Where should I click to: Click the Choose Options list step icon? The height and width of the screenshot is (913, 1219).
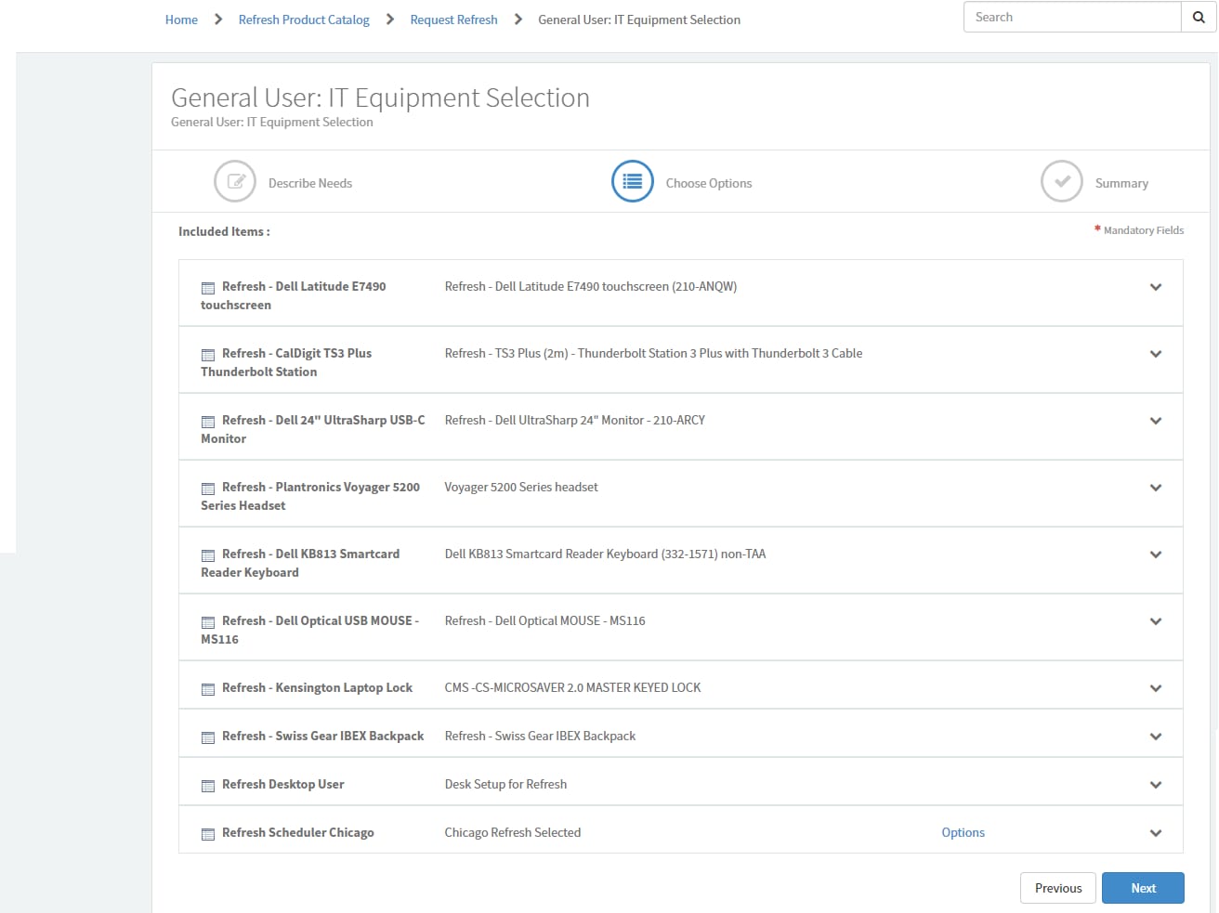pyautogui.click(x=633, y=181)
